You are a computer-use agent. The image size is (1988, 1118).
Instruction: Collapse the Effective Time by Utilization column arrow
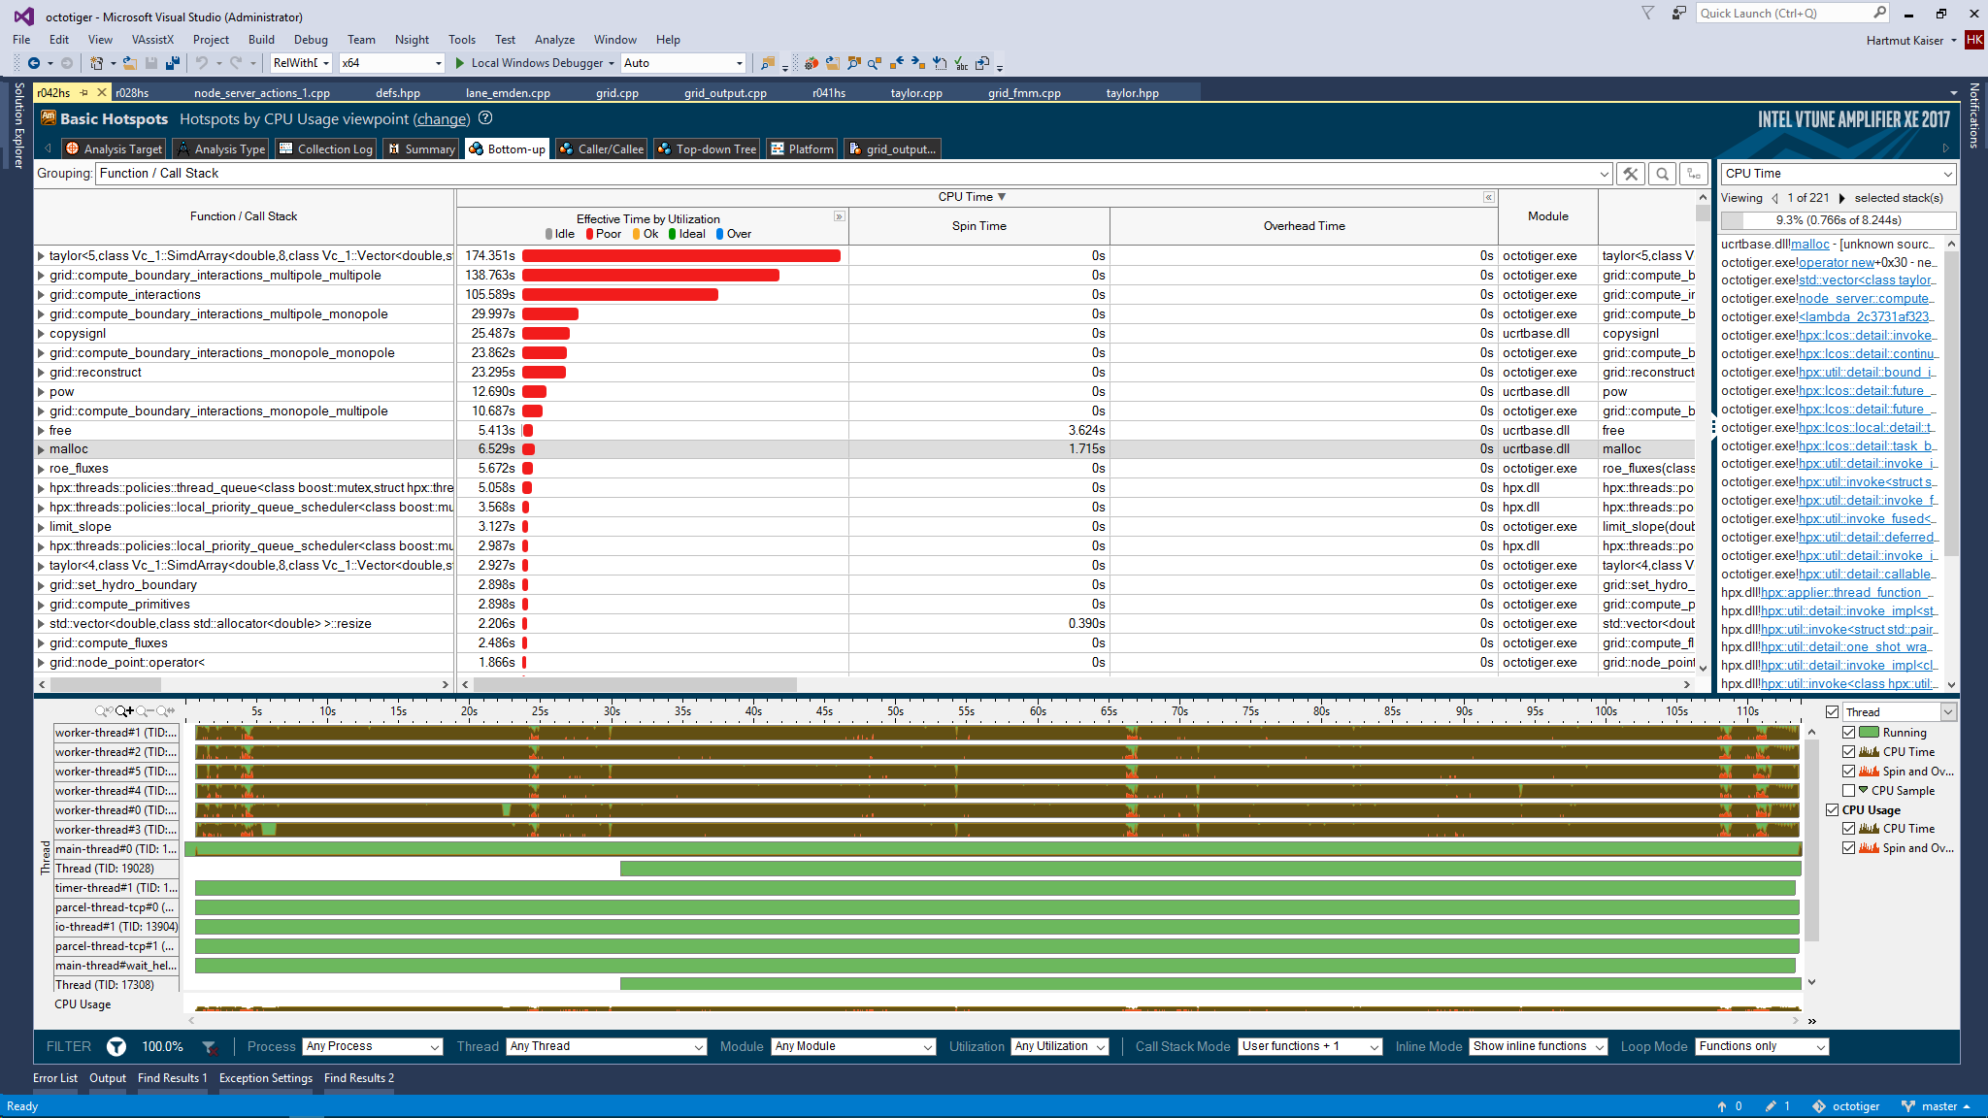[840, 216]
